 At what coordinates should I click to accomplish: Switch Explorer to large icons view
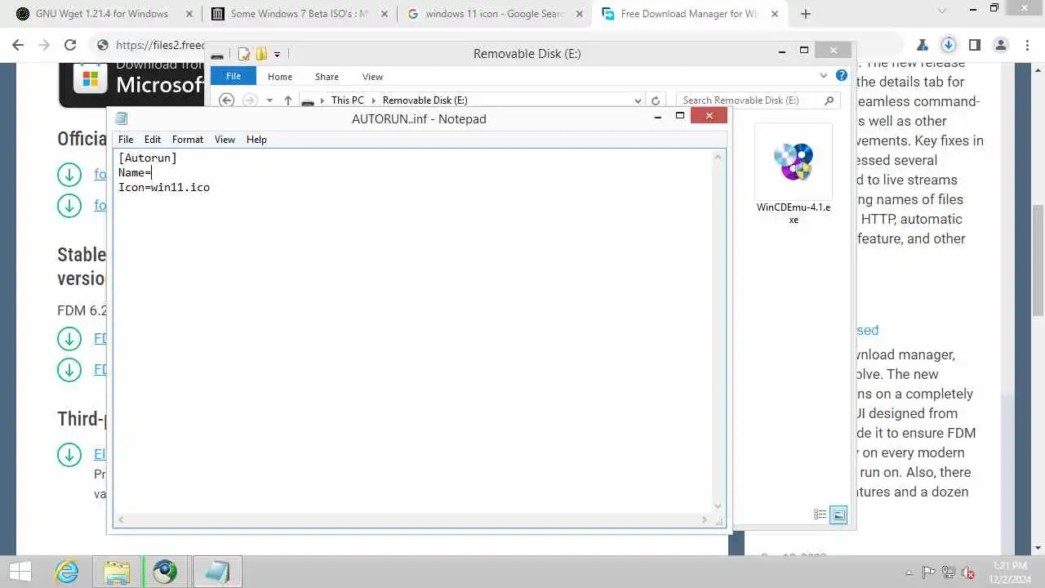838,514
